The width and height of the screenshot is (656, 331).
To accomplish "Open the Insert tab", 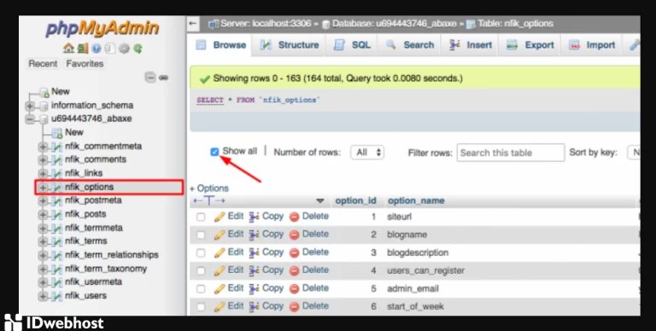I will (x=471, y=45).
